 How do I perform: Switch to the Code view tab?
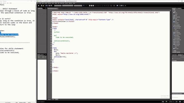coord(57,100)
